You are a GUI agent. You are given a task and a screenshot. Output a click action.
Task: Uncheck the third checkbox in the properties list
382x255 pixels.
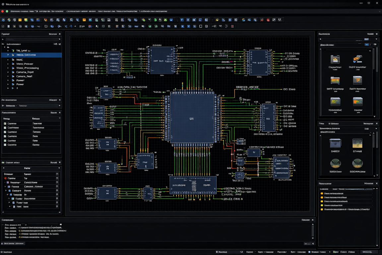(5, 132)
